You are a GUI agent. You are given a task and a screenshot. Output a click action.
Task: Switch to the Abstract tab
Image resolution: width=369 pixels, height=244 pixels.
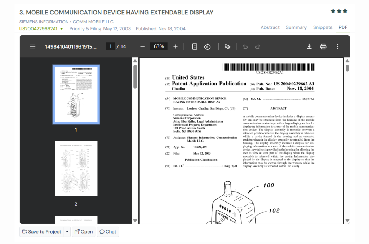pos(270,27)
